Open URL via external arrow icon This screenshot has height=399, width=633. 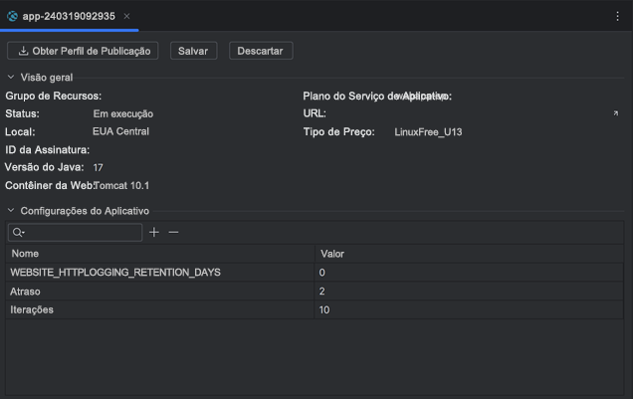point(615,113)
